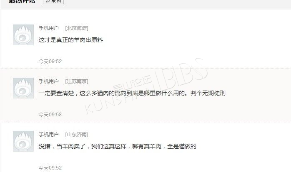Open the 手机用户 profile beside [山东济南]
This screenshot has width=291, height=172.
[49, 135]
